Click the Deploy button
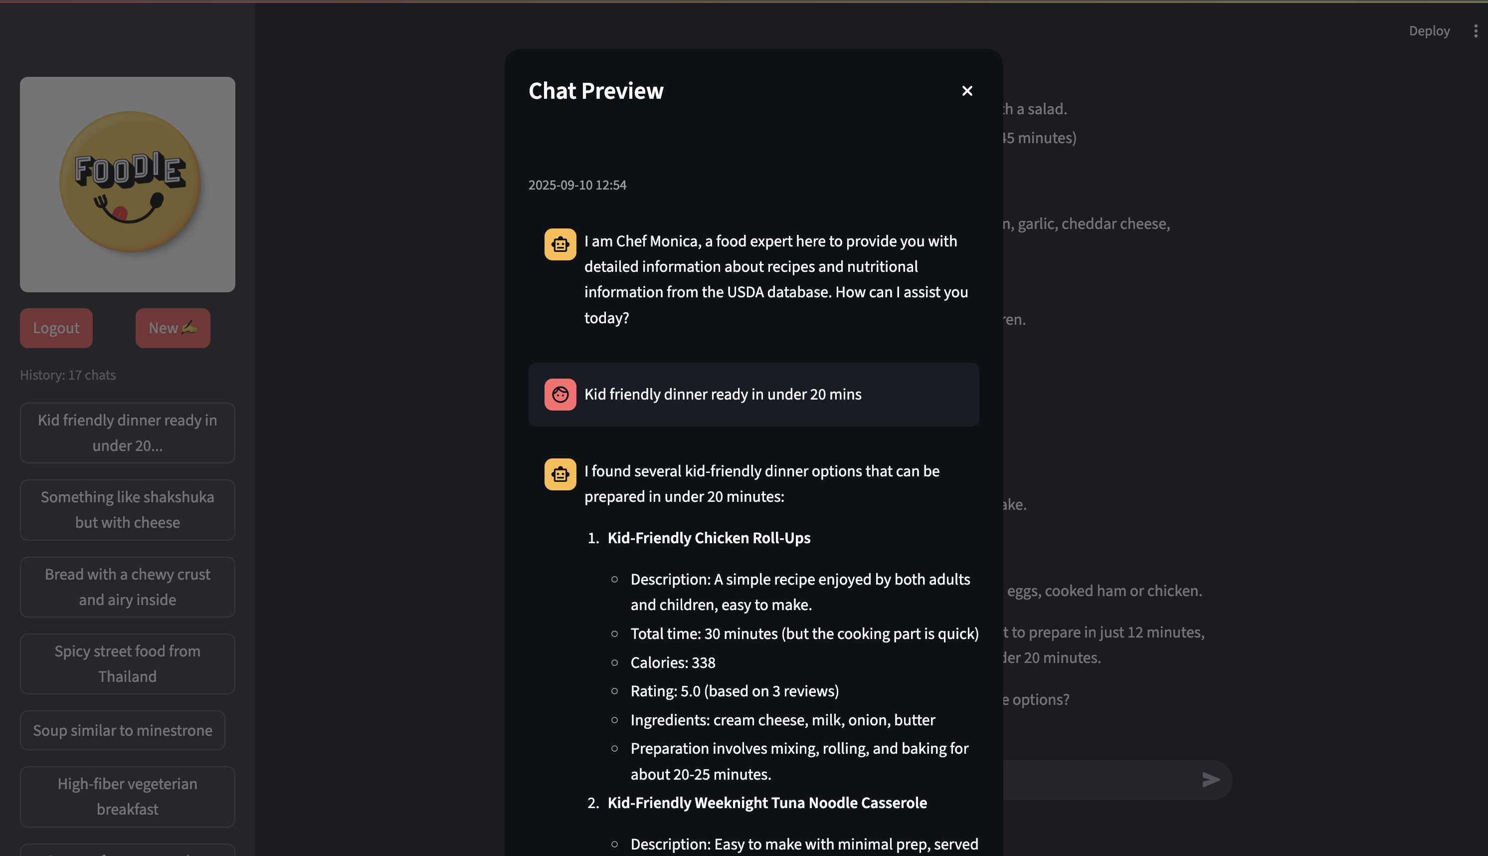The image size is (1488, 856). pyautogui.click(x=1429, y=30)
